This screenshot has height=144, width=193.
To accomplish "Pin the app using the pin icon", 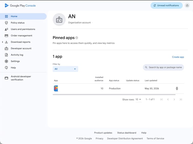I will tap(177, 89).
